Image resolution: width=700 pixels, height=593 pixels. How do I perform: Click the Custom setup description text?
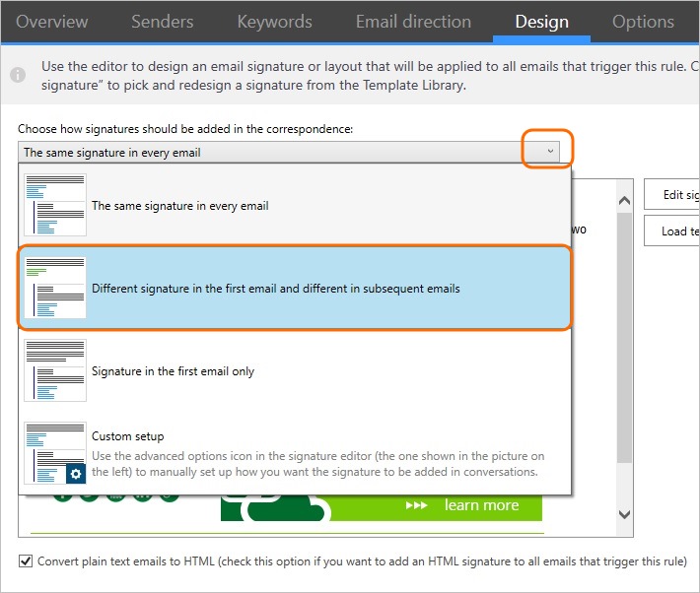pyautogui.click(x=317, y=464)
